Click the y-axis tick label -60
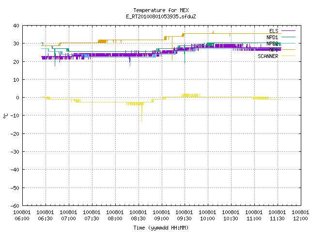The image size is (310, 232). [x=15, y=205]
